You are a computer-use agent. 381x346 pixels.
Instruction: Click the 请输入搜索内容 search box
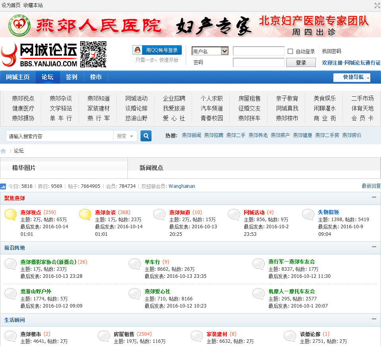pyautogui.click(x=60, y=136)
